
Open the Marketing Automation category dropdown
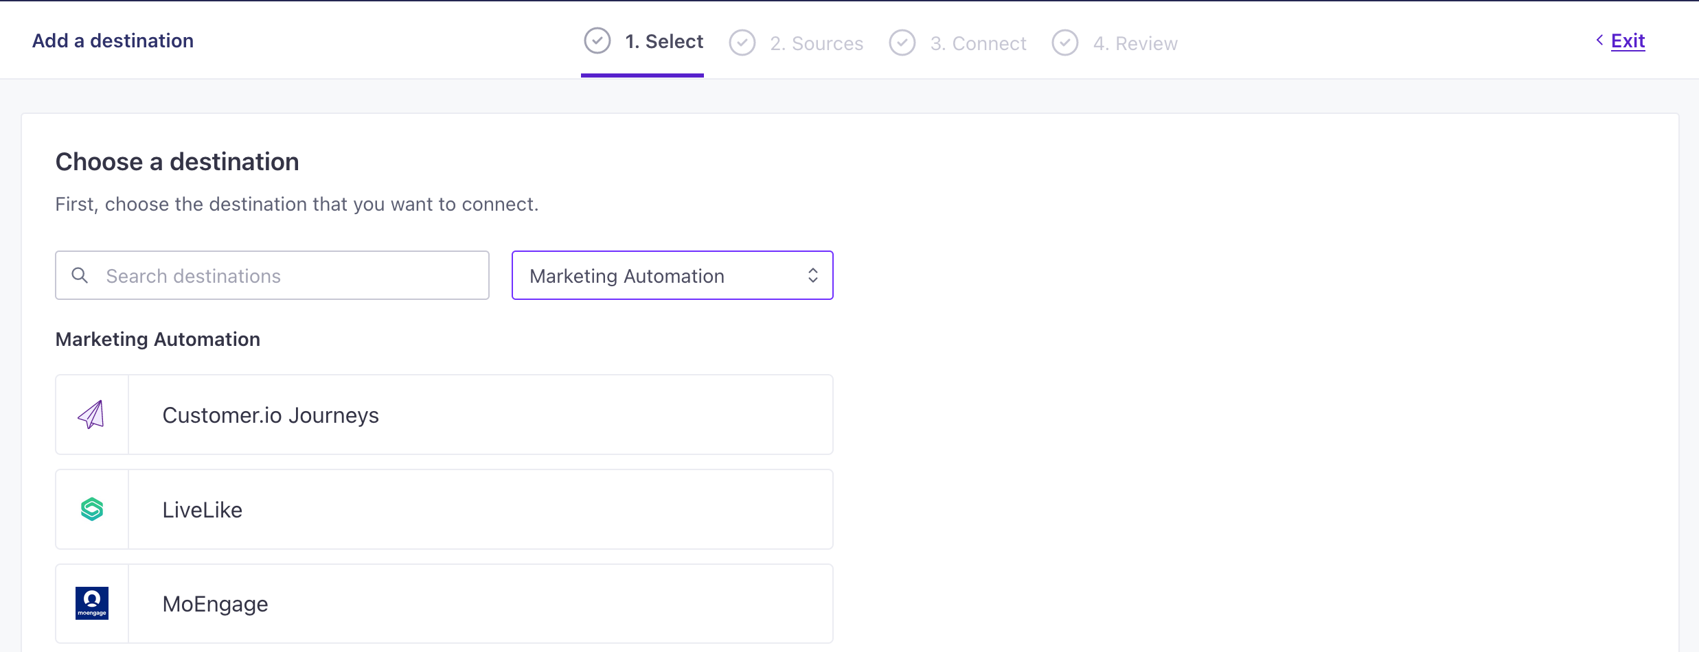[672, 275]
